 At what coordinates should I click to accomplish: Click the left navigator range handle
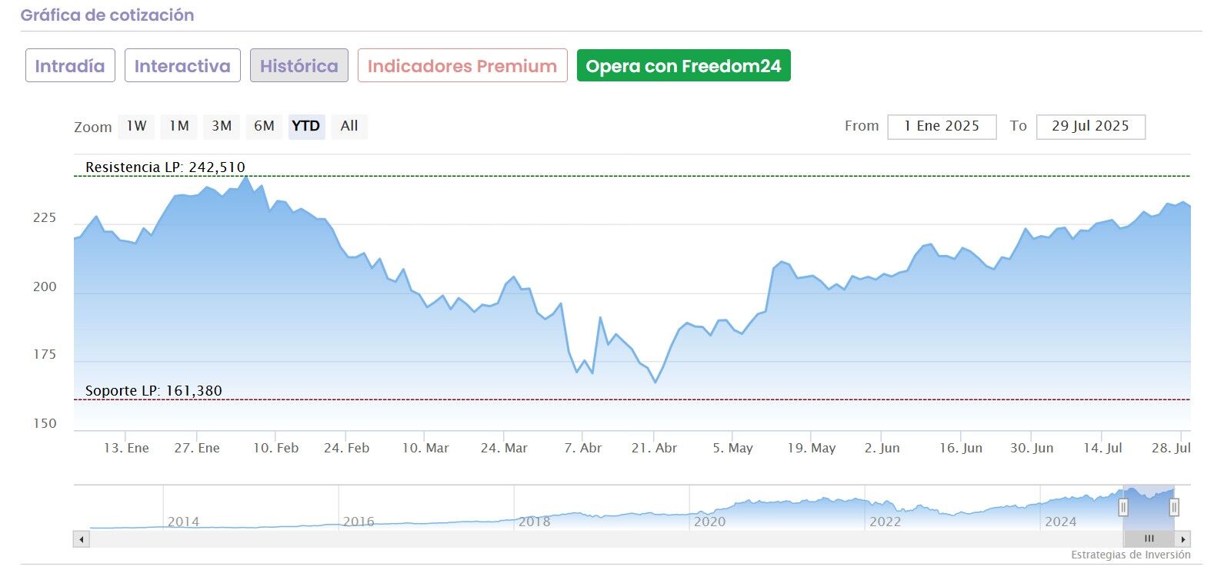point(1123,507)
